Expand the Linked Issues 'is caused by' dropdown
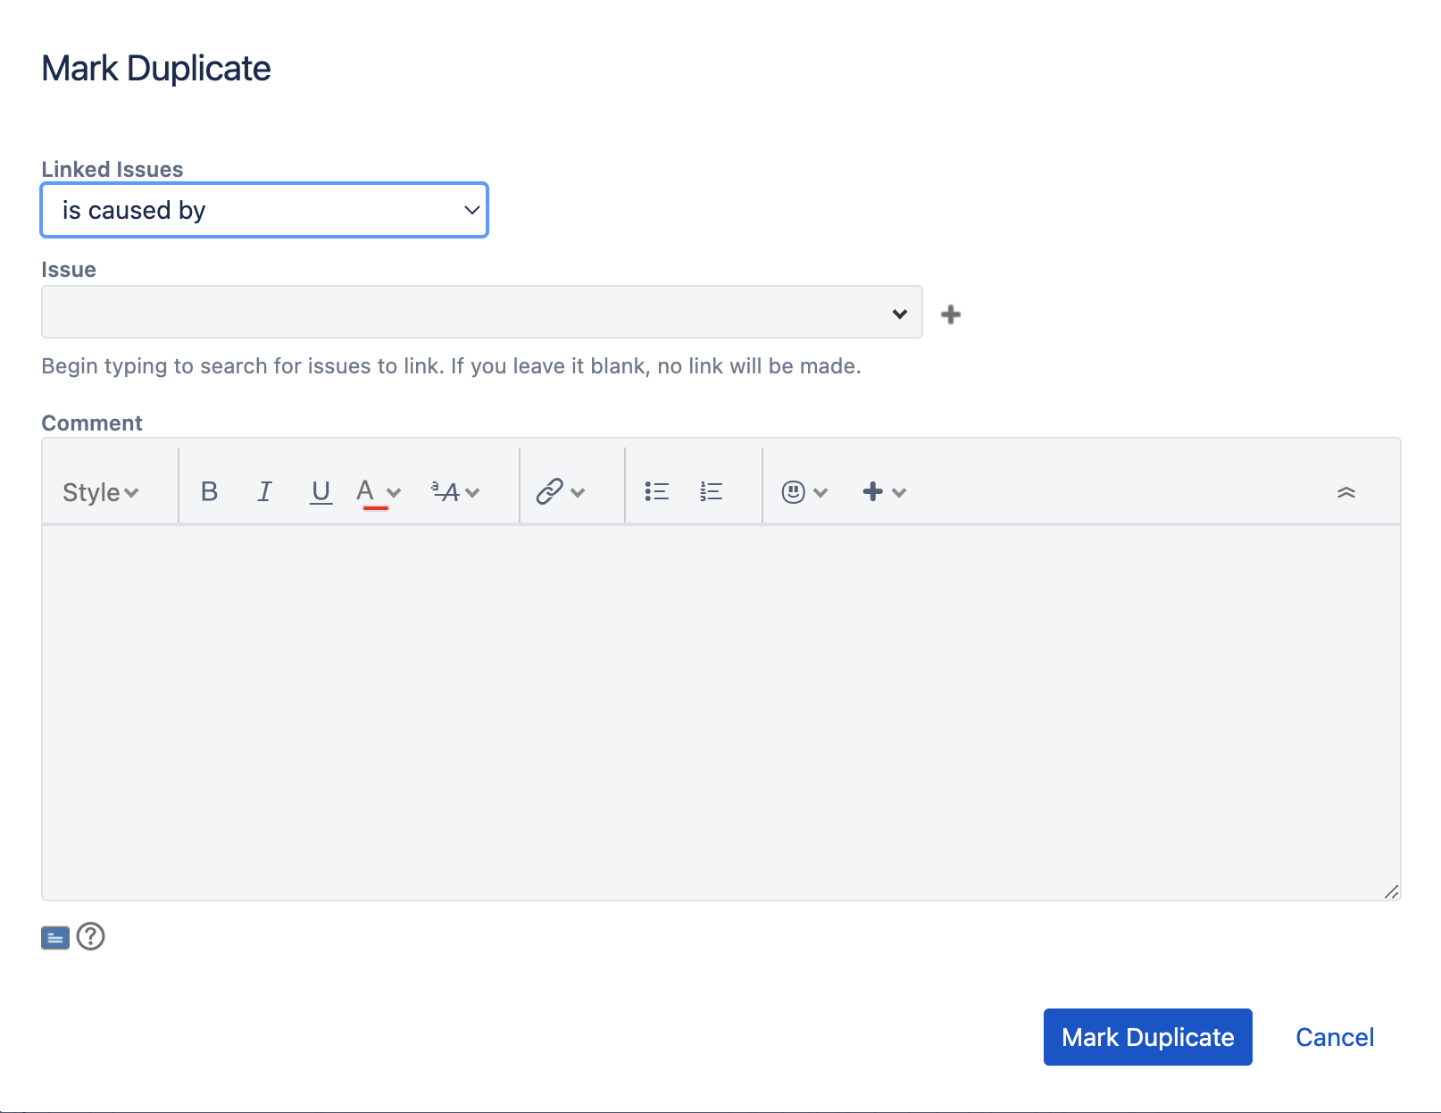Screen dimensions: 1441x1113 click(x=264, y=210)
